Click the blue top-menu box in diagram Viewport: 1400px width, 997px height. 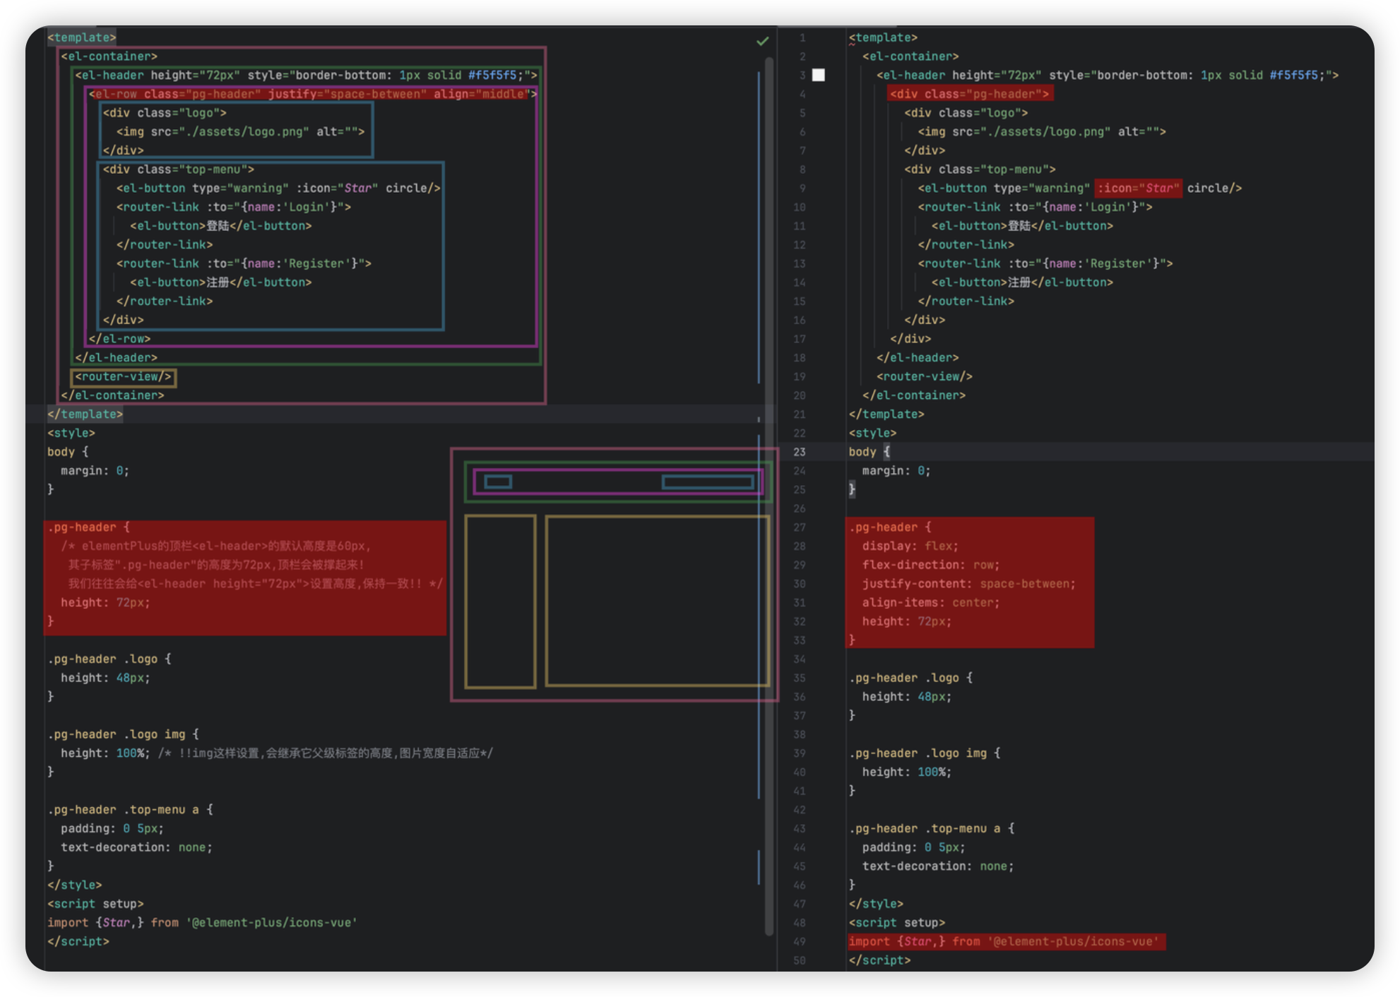point(707,482)
